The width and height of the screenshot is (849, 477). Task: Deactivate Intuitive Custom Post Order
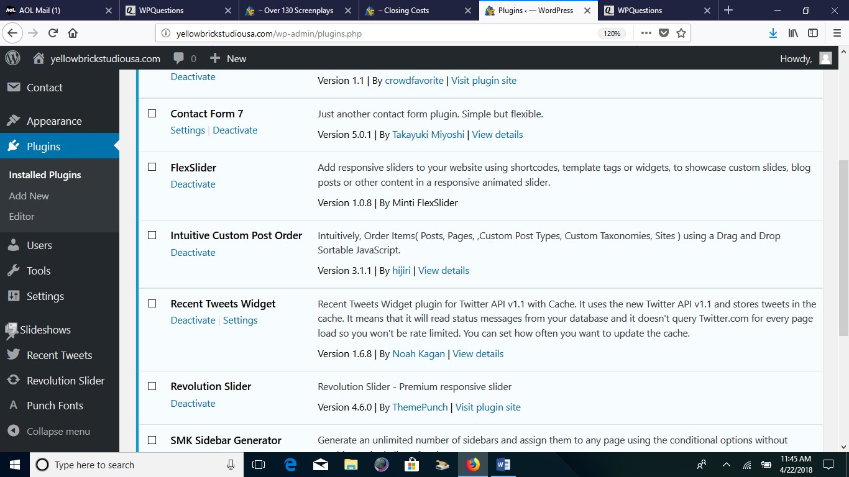tap(193, 253)
